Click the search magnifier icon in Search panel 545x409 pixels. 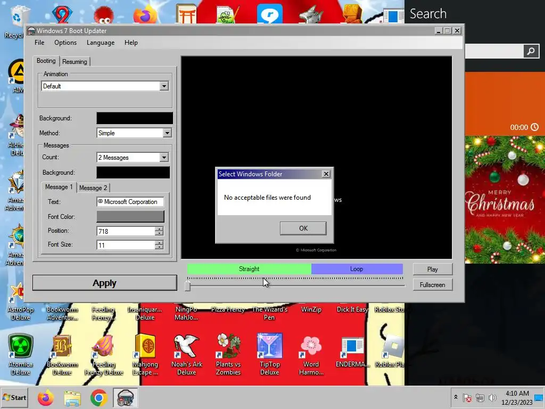pyautogui.click(x=531, y=51)
